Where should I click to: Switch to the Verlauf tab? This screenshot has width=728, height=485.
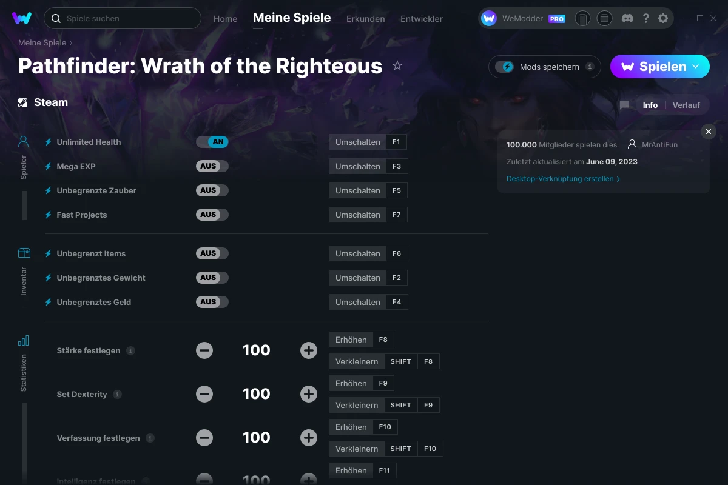[686, 105]
